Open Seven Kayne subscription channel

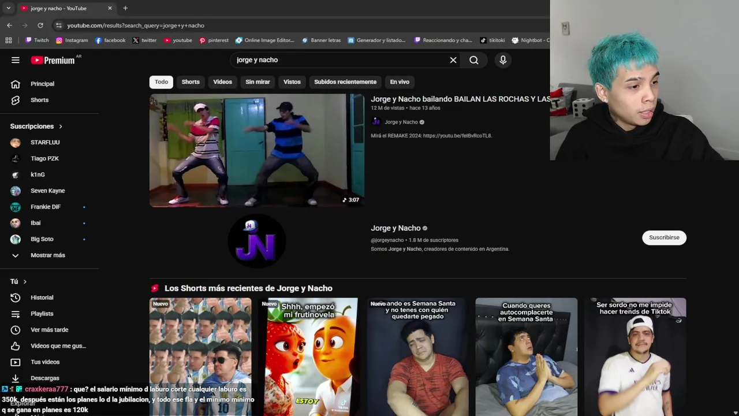tap(49, 191)
